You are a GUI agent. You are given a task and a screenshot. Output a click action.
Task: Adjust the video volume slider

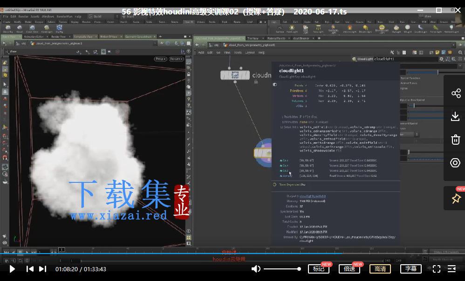[x=282, y=269]
